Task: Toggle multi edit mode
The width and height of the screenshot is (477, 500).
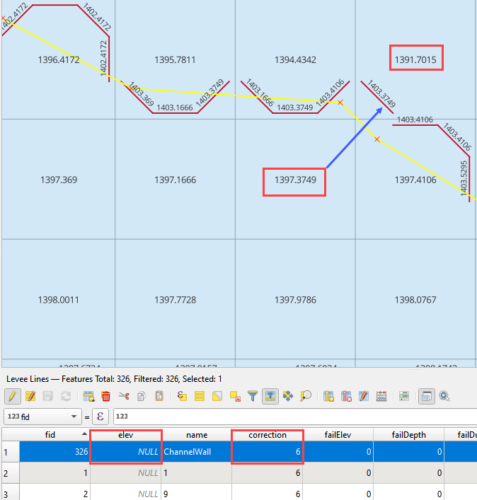Action: click(30, 396)
